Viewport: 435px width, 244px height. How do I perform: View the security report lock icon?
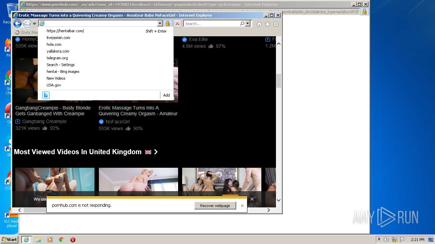(168, 23)
